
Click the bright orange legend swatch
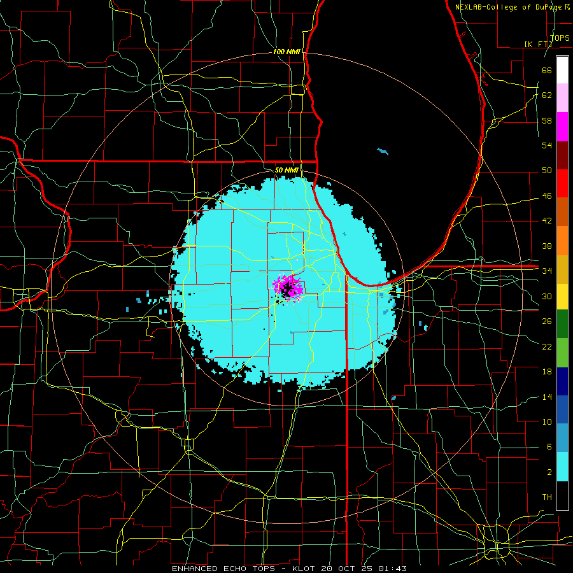(x=562, y=241)
